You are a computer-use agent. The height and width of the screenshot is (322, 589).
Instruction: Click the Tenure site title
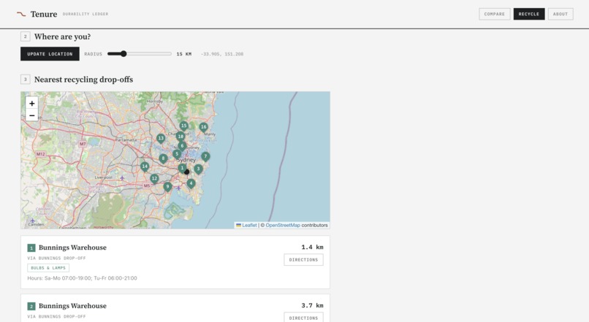(x=44, y=15)
